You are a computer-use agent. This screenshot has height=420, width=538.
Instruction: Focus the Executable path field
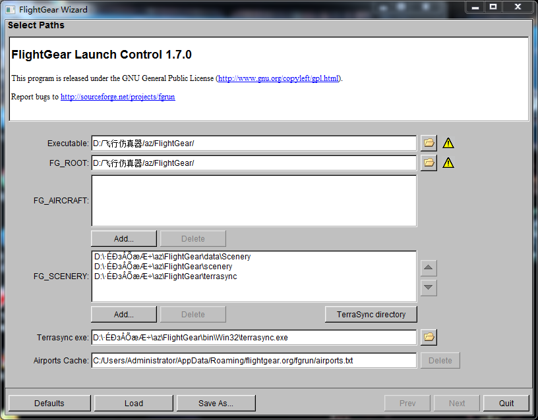[254, 144]
